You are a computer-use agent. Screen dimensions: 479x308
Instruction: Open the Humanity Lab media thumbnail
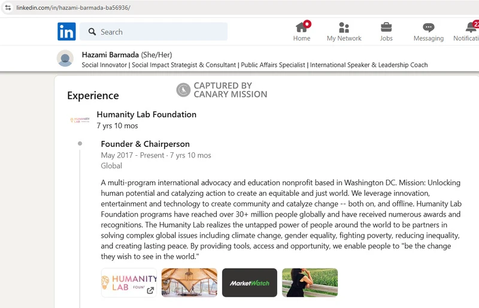coord(129,283)
